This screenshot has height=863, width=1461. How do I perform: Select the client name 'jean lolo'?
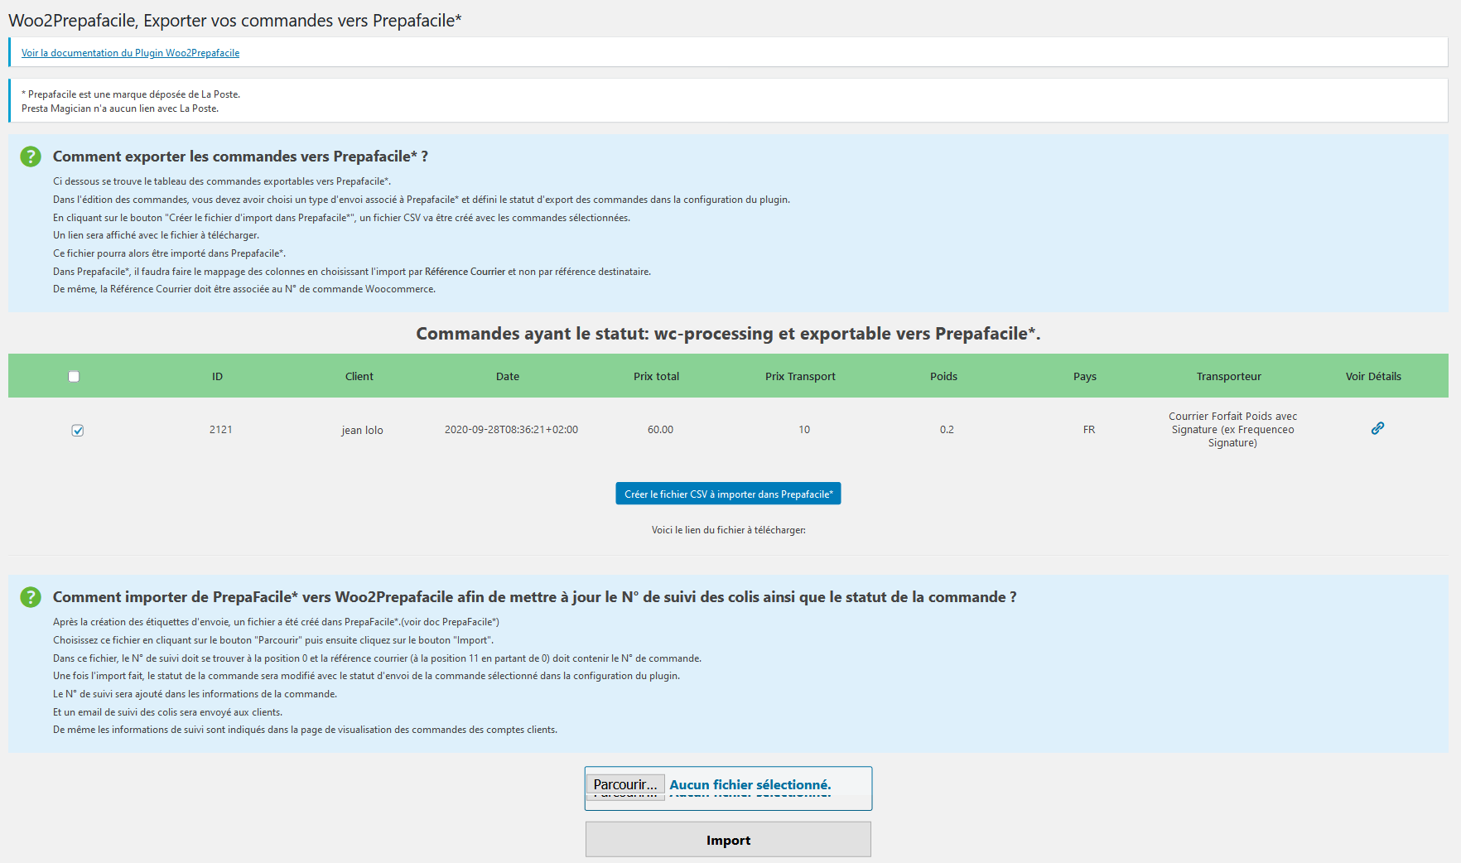[362, 430]
